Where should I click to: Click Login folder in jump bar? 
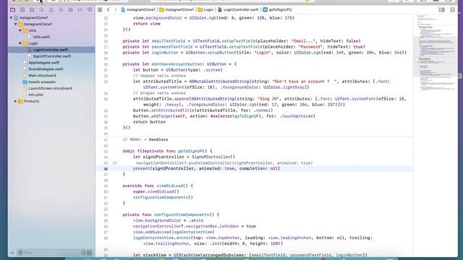click(x=205, y=9)
